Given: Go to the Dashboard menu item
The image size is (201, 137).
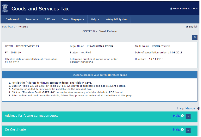Looking at the screenshot, I should [12, 20].
